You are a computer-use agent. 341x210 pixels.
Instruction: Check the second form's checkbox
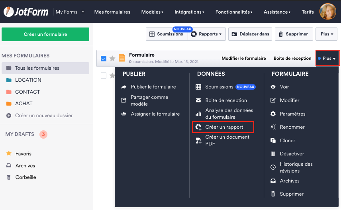pos(104,75)
